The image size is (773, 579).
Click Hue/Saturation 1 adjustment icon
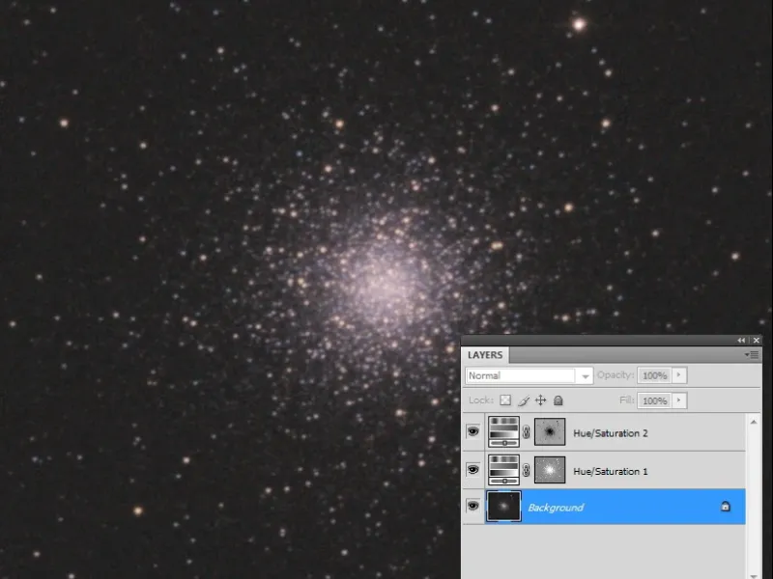click(x=503, y=470)
